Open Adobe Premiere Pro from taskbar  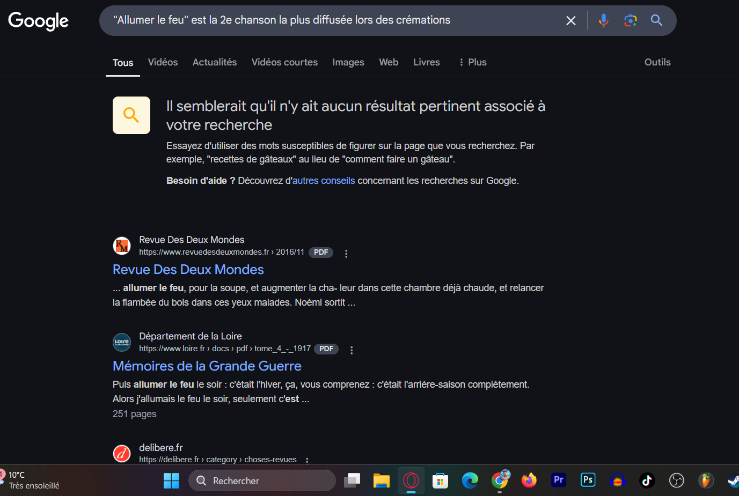click(559, 480)
